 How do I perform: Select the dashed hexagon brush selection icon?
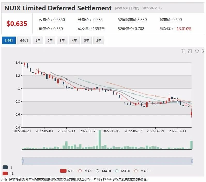point(197,51)
